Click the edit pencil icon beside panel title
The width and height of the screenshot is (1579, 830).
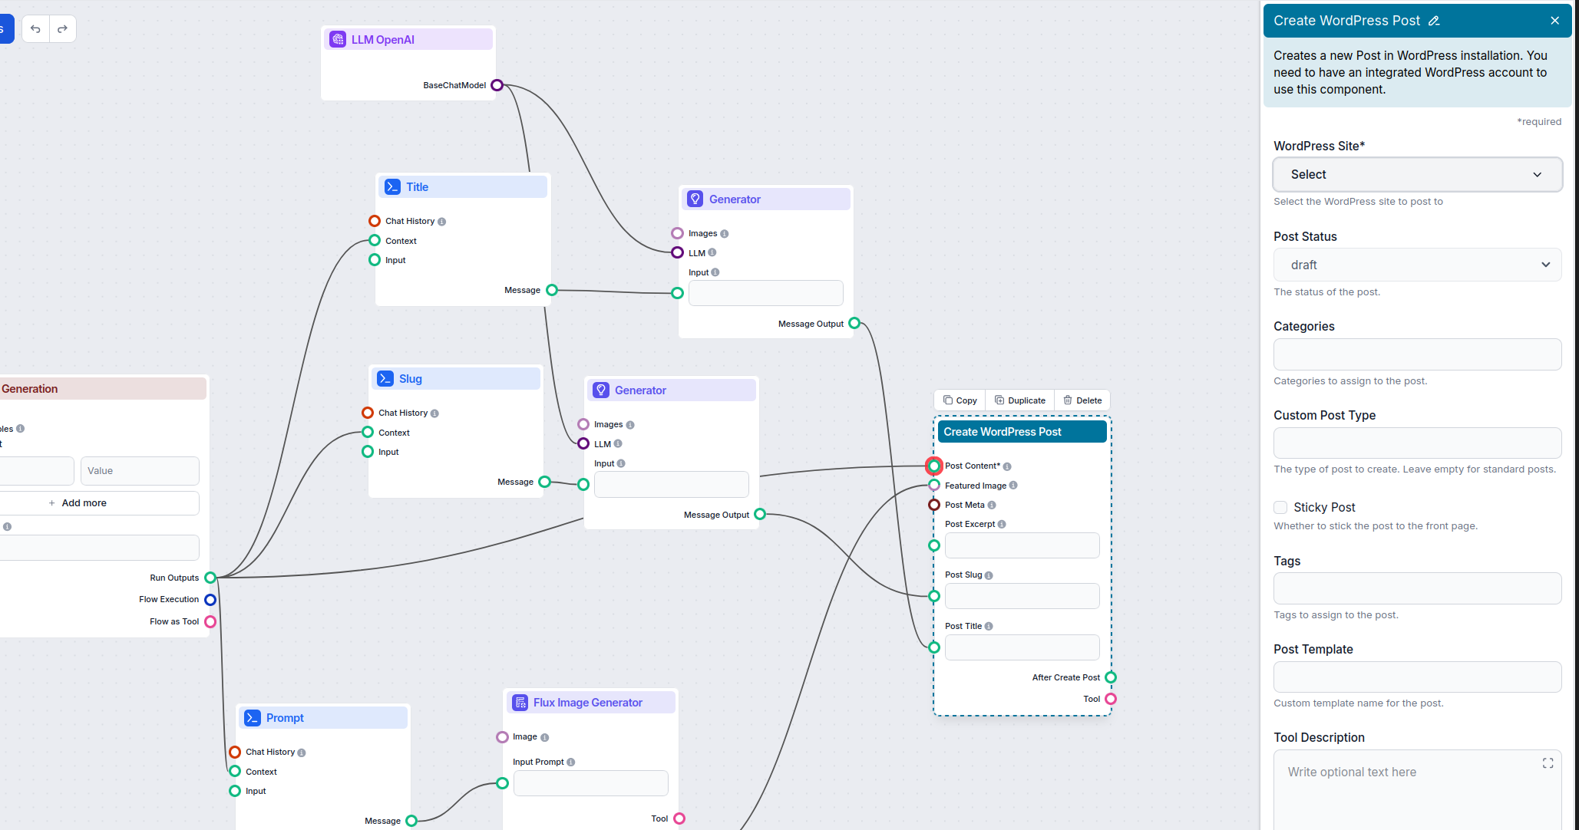[x=1434, y=21]
